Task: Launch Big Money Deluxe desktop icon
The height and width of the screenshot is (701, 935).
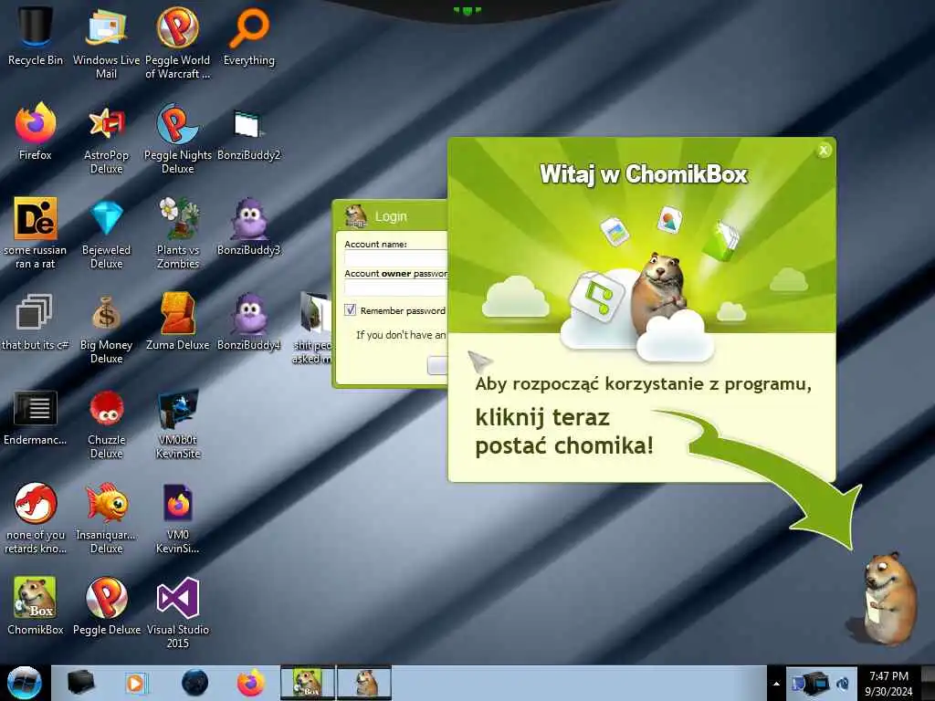Action: 106,328
